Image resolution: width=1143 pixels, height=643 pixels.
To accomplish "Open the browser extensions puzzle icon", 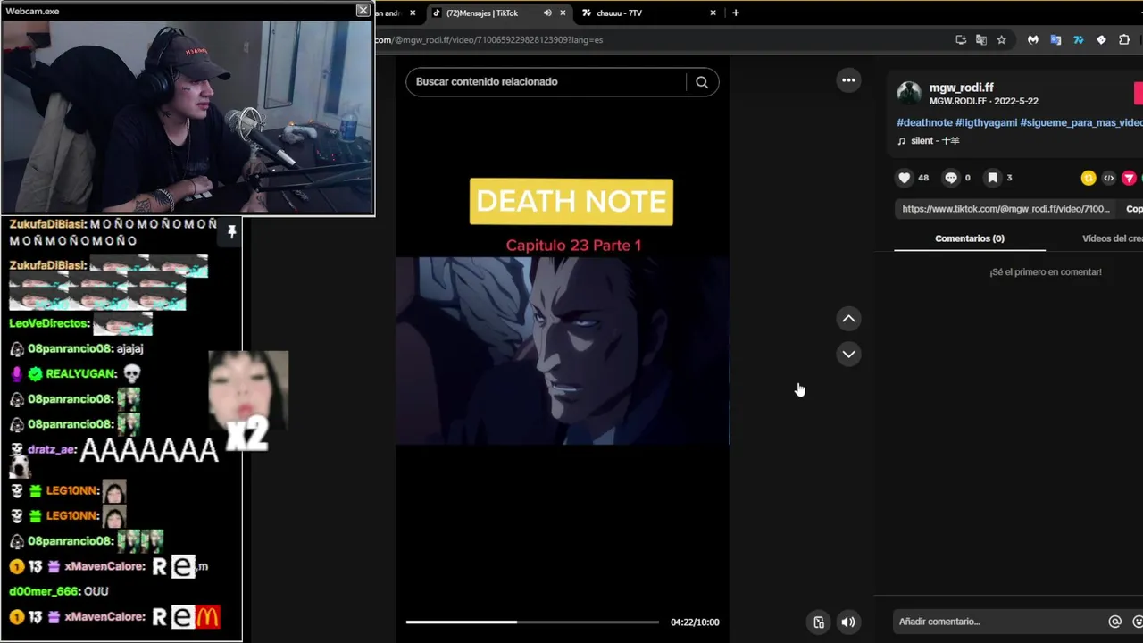I will pos(1124,40).
